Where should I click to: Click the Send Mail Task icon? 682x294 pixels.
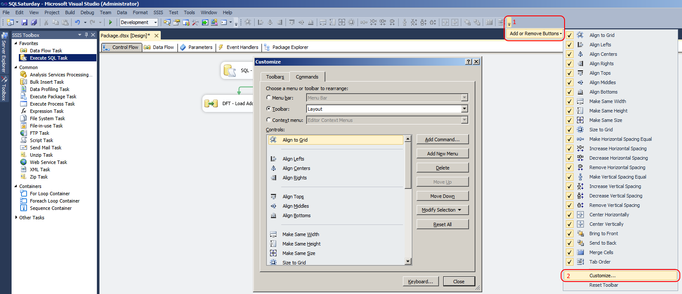point(24,148)
